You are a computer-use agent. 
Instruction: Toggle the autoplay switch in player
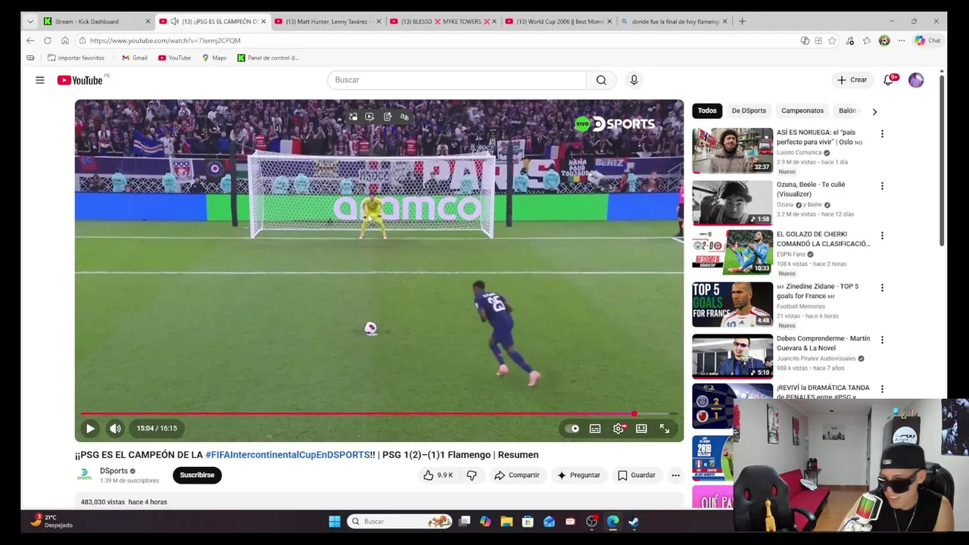572,428
